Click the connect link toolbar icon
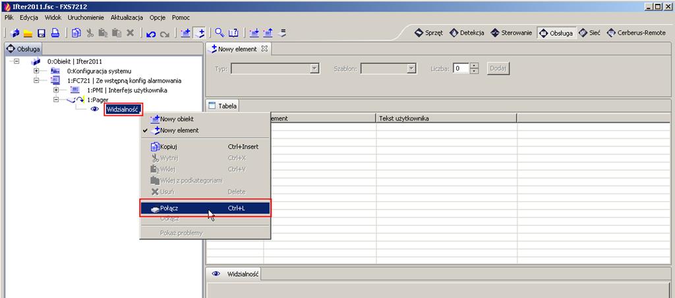This screenshot has height=298, width=675. pos(282,33)
